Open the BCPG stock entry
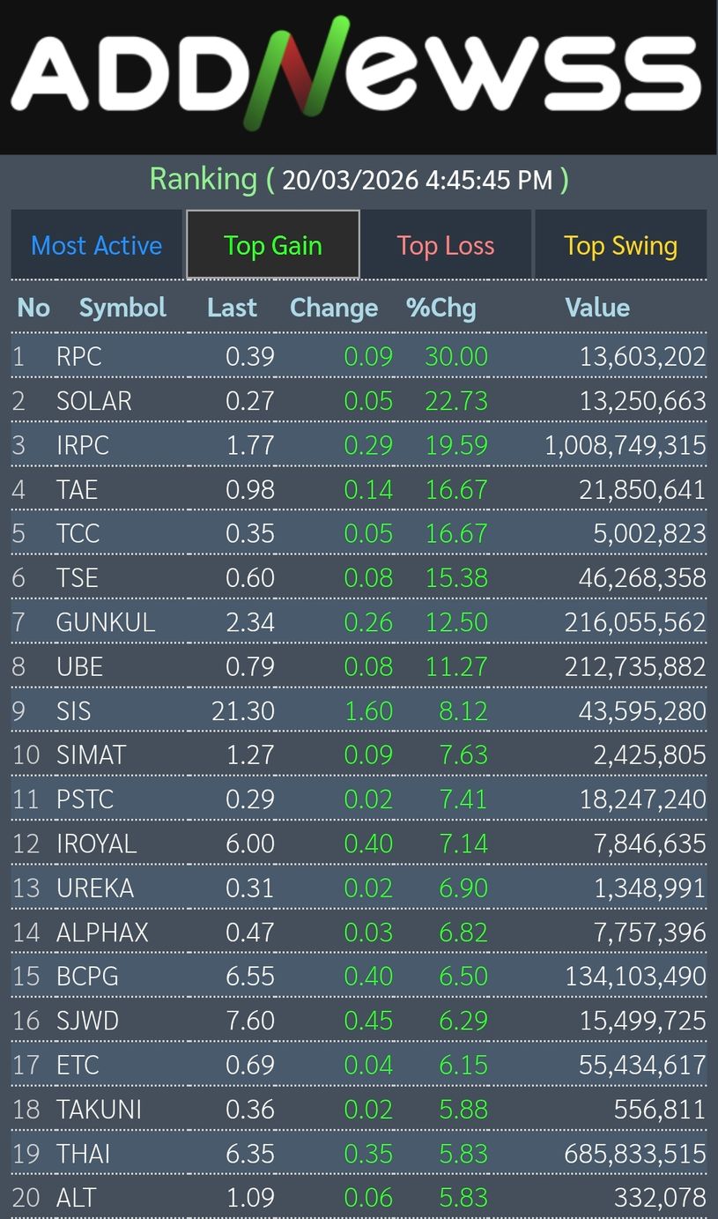Image resolution: width=718 pixels, height=1219 pixels. click(x=87, y=976)
